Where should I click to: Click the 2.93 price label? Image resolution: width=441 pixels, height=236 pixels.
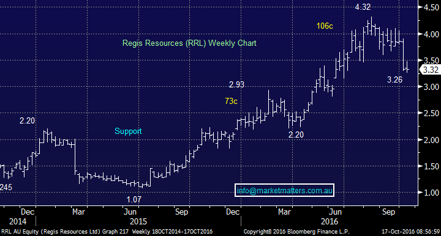tap(236, 84)
